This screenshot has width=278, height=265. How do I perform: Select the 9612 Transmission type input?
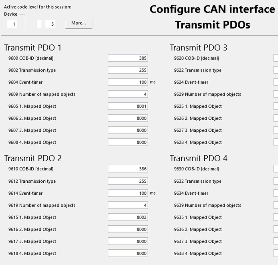[x=128, y=181]
